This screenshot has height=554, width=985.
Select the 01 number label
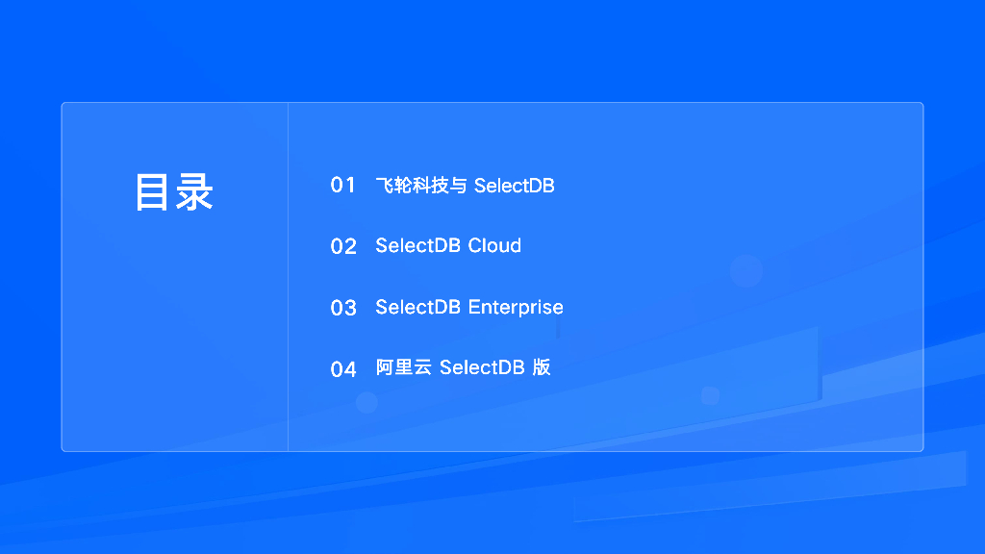342,185
